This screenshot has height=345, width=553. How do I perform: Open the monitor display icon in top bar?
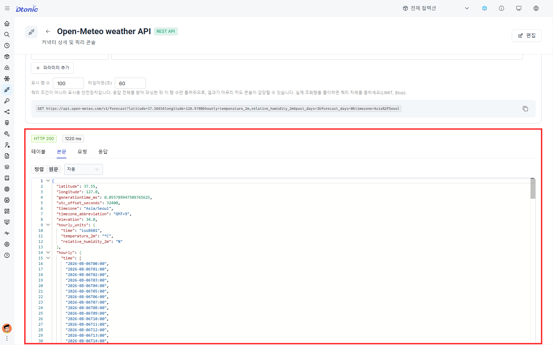[519, 8]
